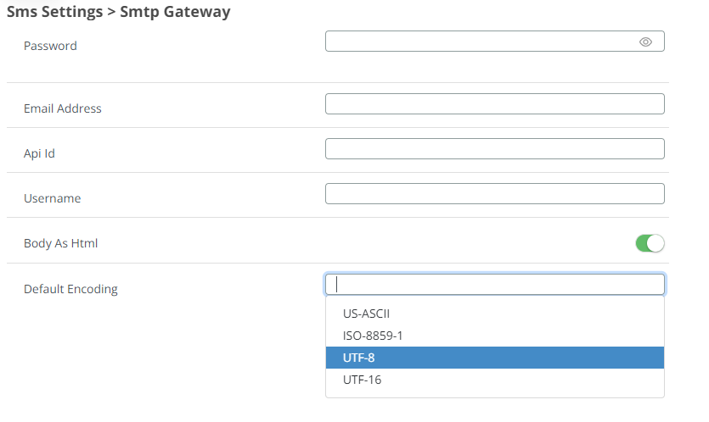Click the Api Id label

point(39,153)
